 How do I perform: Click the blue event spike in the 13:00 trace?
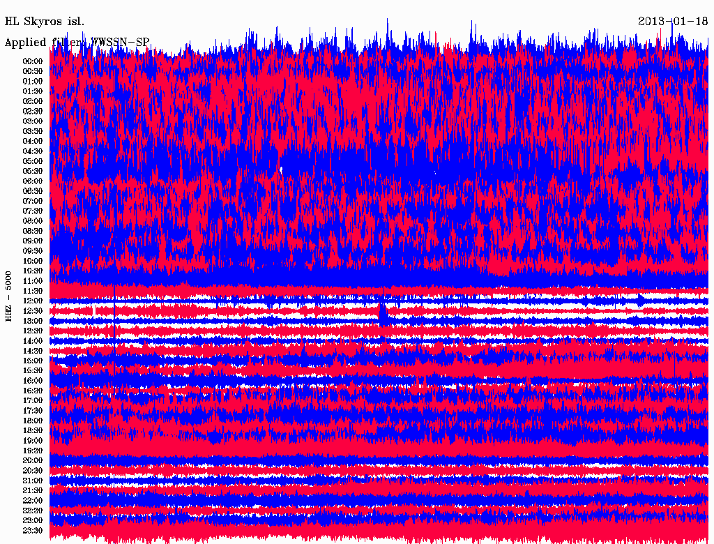(x=383, y=315)
